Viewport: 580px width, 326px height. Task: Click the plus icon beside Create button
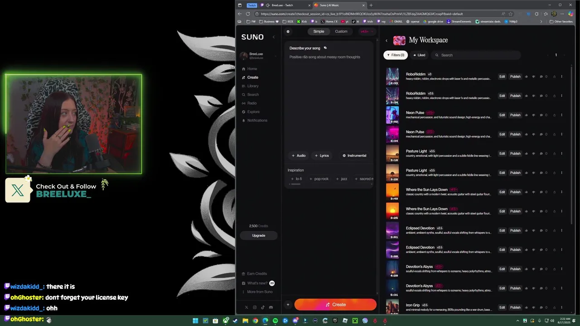click(288, 305)
